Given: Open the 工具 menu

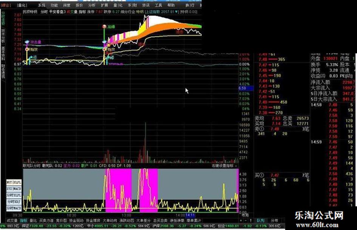Looking at the screenshot, I should coord(158,5).
